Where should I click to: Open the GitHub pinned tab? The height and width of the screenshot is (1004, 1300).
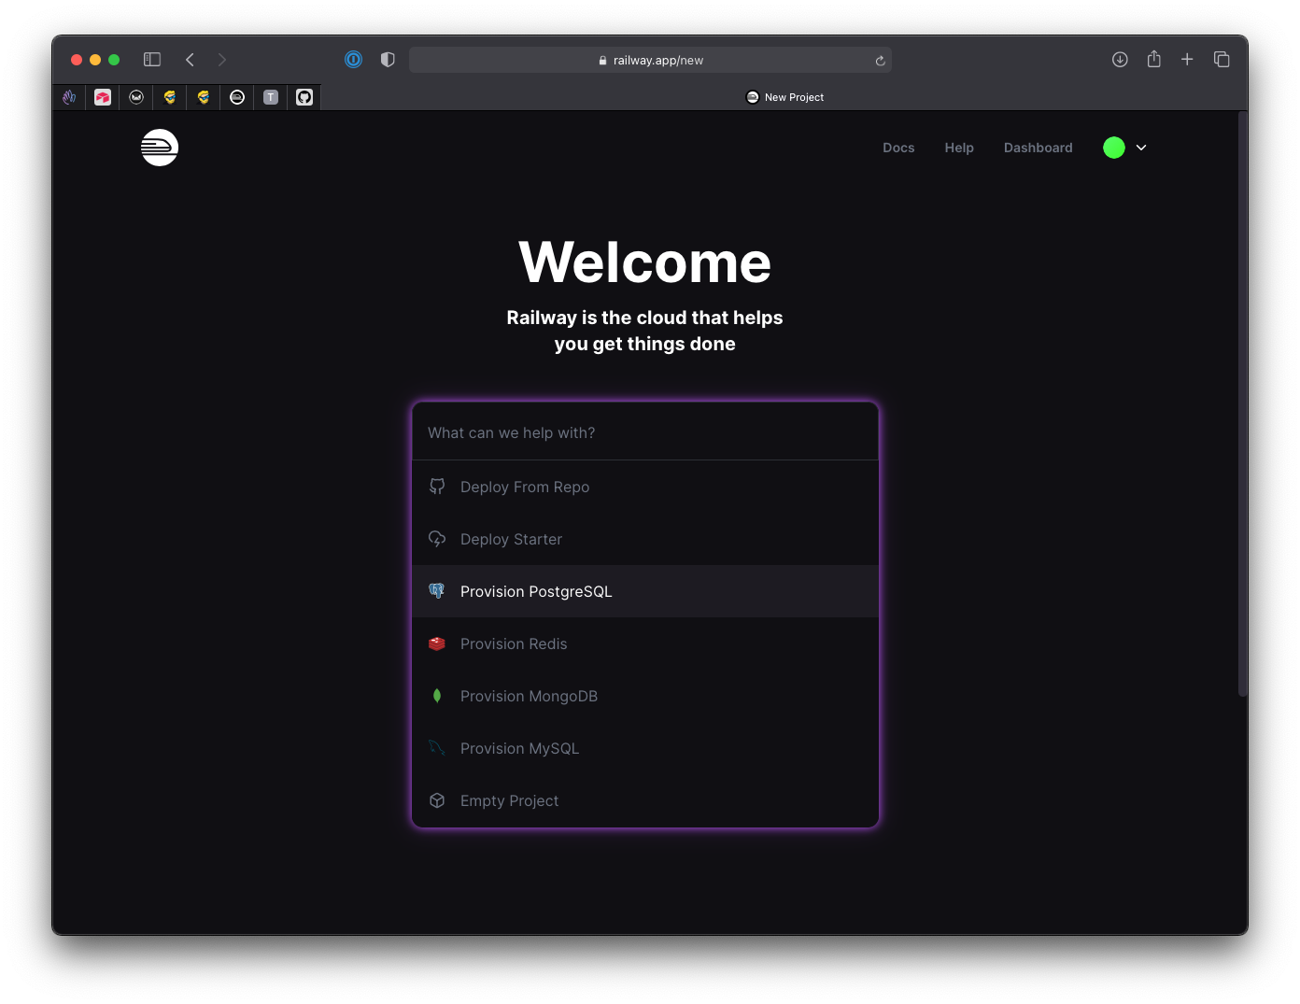[304, 97]
